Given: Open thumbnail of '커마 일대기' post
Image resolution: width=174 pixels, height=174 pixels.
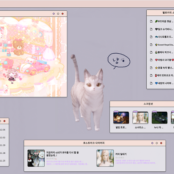Looking at the screenshot, I should click(x=105, y=158).
